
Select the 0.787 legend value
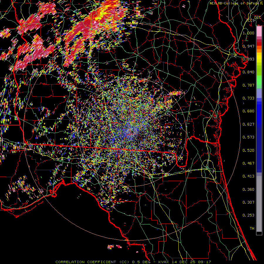[x=248, y=85]
